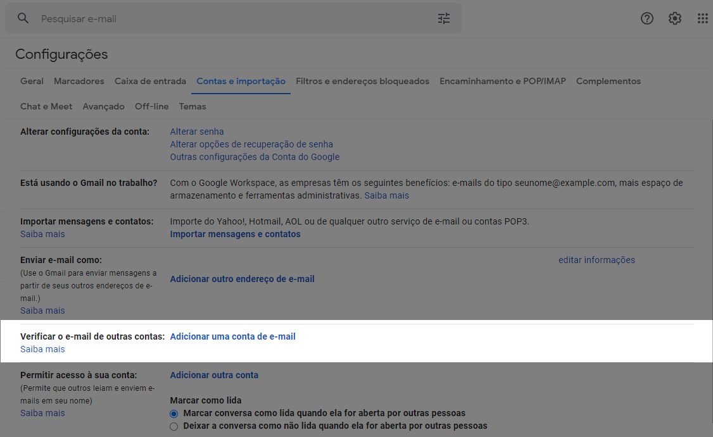Click the Marcar como lida heading
This screenshot has width=713, height=437.
tap(206, 400)
